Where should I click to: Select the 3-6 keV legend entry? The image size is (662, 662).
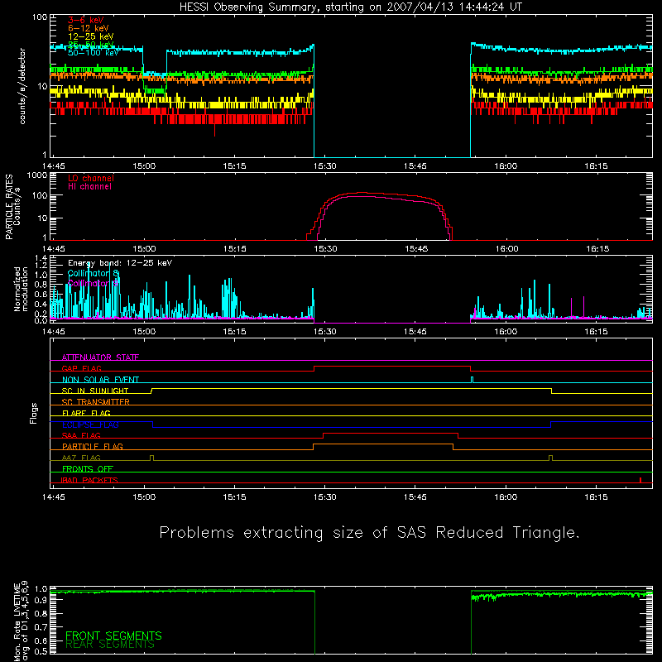click(86, 20)
